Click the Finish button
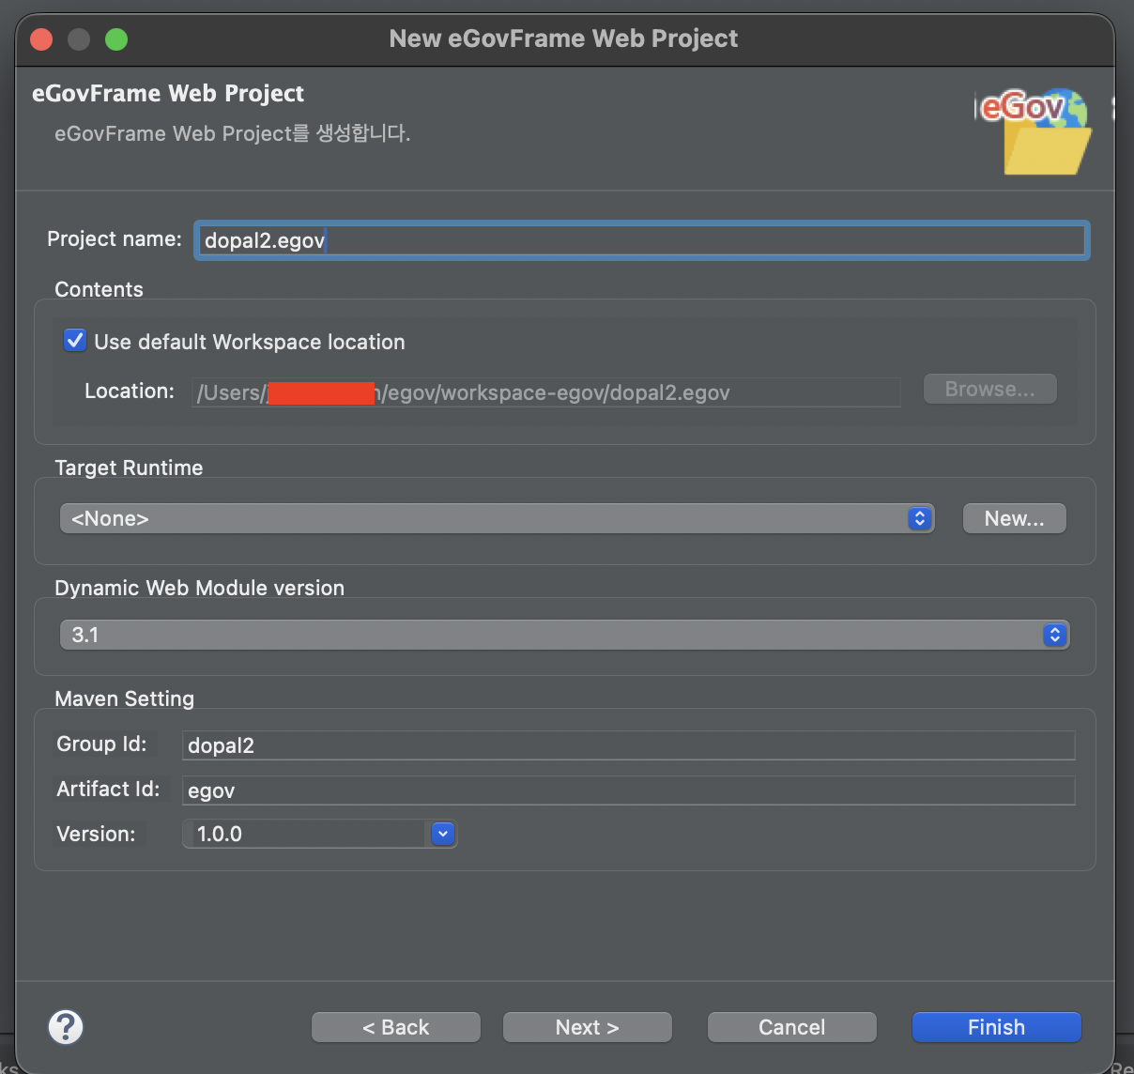Screen dimensions: 1134x1074 (997, 1027)
